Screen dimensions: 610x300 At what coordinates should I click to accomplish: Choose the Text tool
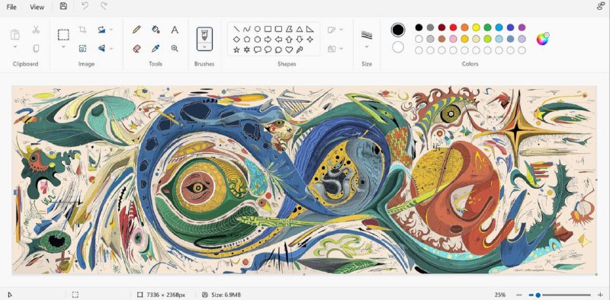coord(175,30)
